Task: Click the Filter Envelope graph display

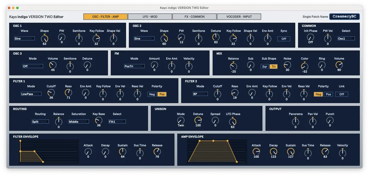Action: coord(49,151)
